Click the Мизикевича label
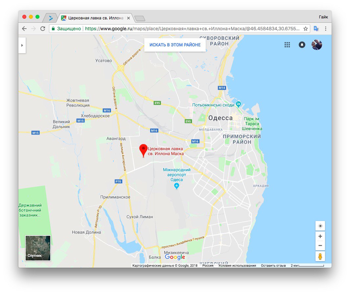350x294 pixels. point(176,253)
